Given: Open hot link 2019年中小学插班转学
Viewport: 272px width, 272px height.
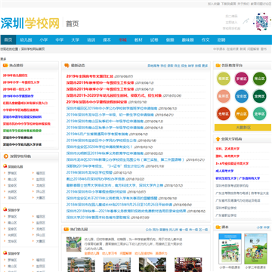Looking at the screenshot, I should 18,96.
